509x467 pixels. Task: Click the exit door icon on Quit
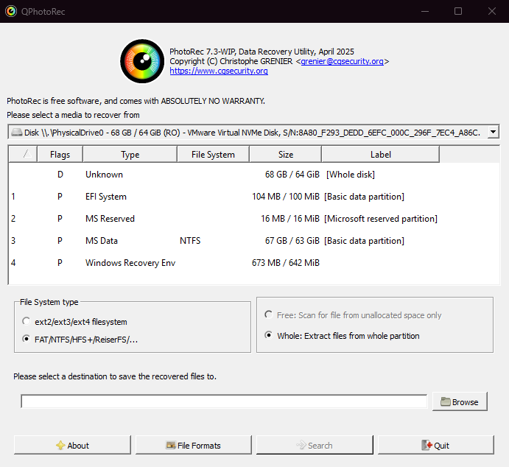(x=426, y=446)
